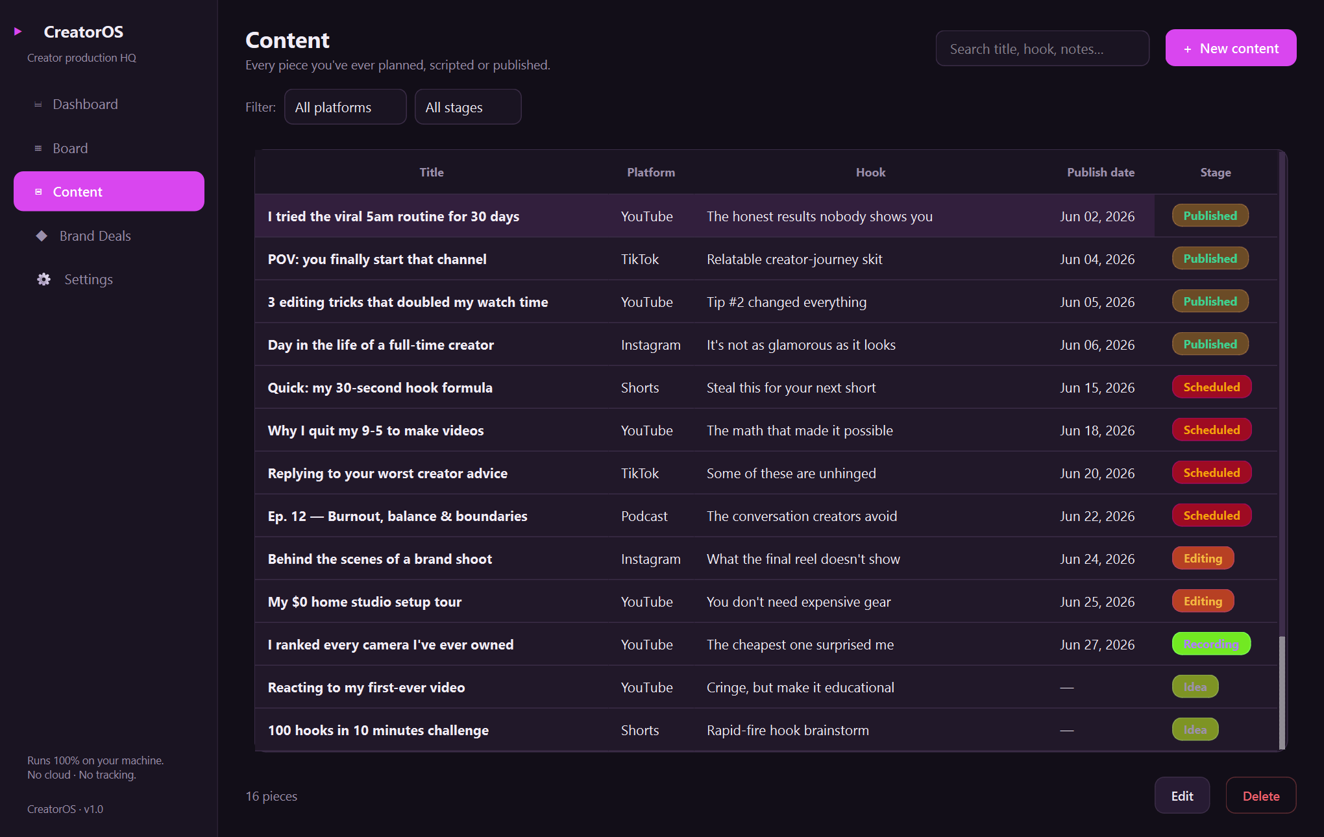This screenshot has height=837, width=1324.
Task: Click hook 'Some of these are unhinged'
Action: pos(791,473)
